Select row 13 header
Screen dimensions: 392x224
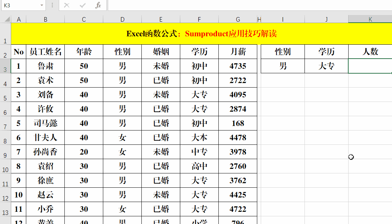point(5,209)
